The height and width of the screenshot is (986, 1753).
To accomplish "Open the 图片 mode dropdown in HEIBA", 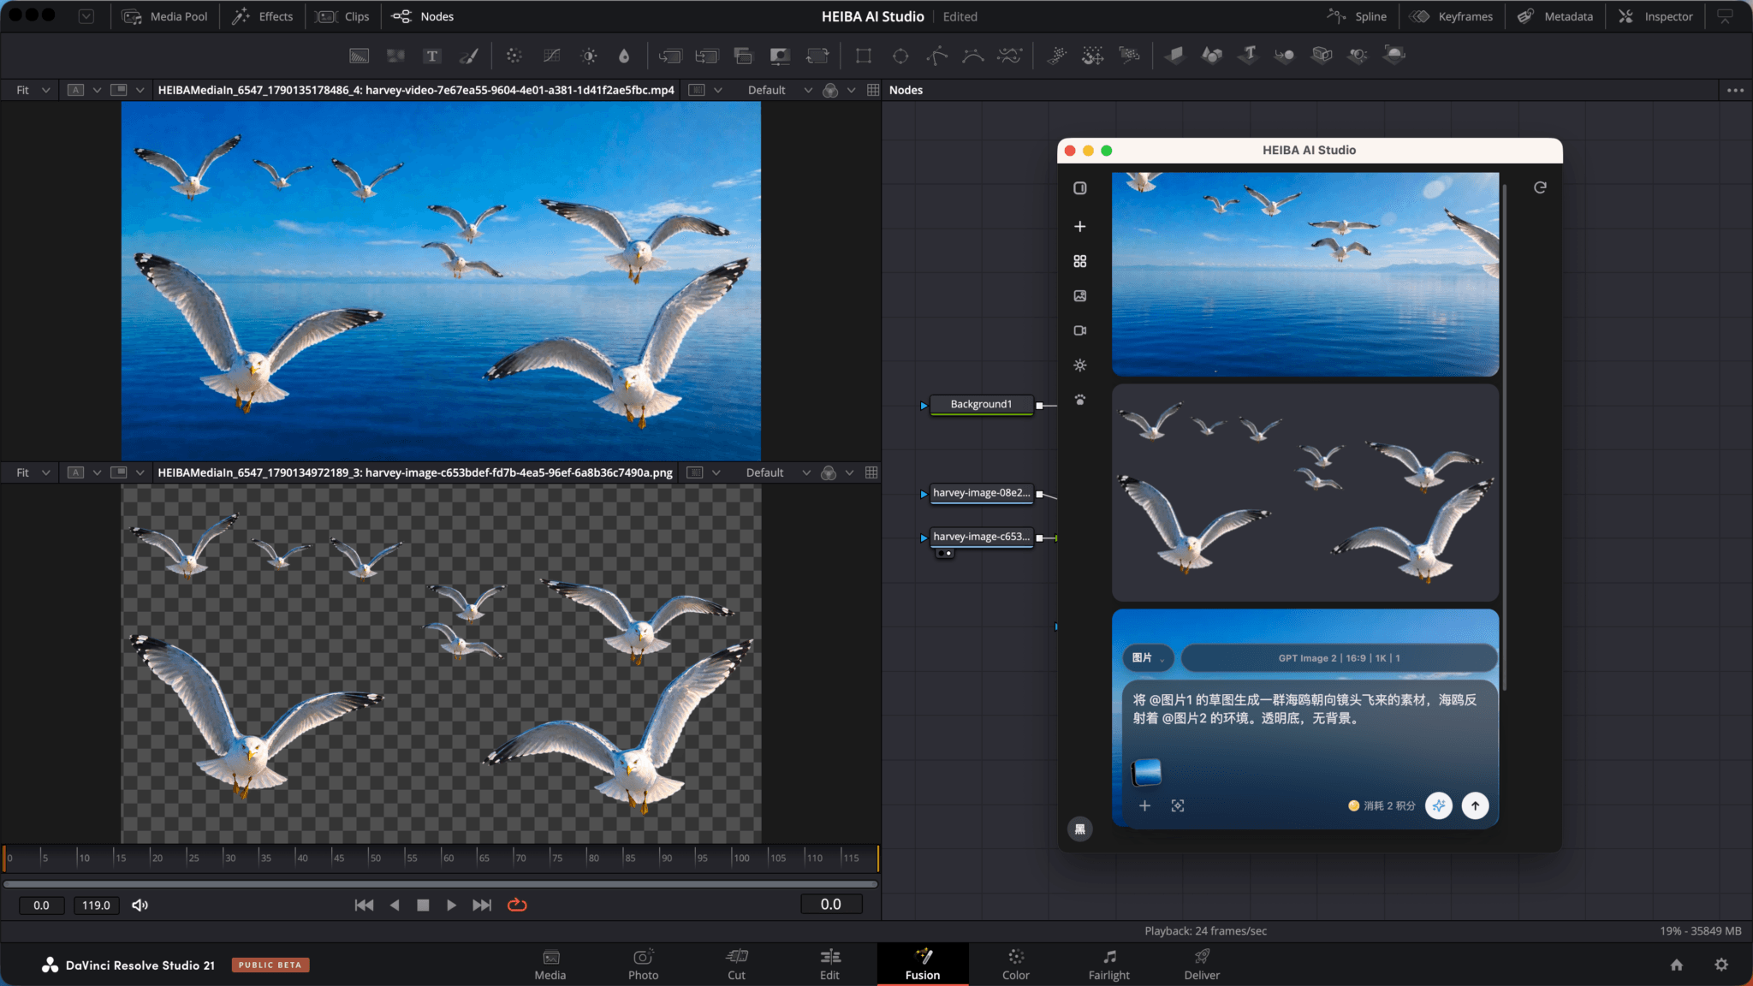I will [x=1148, y=657].
